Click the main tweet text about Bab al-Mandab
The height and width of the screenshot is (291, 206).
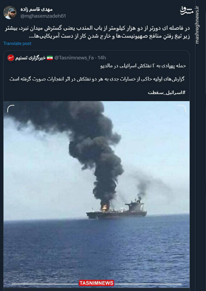click(x=97, y=32)
